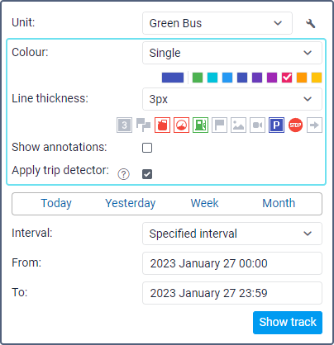Click the From date field

click(232, 263)
